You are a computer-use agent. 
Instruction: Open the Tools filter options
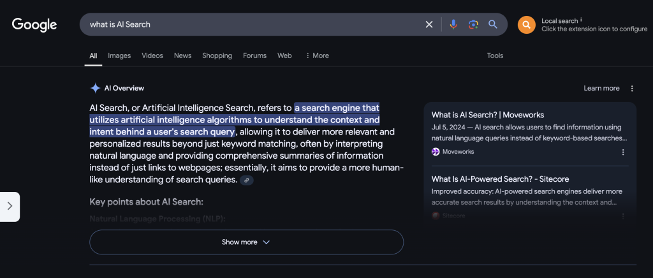(495, 55)
